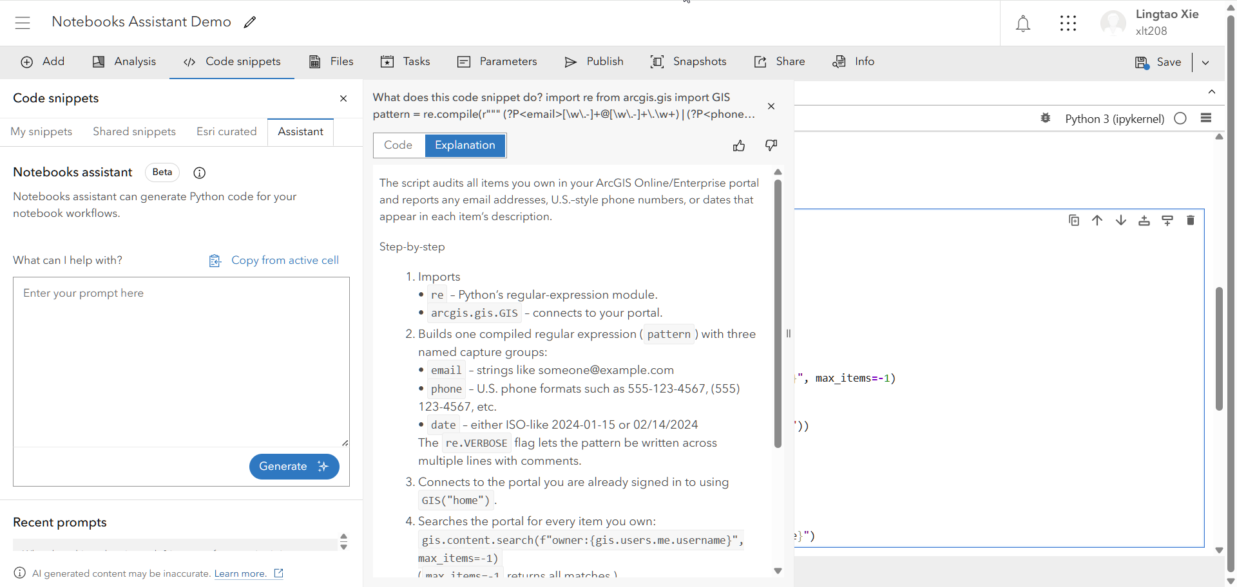Screen dimensions: 1237x587
Task: Edit notebook title with pencil icon
Action: point(250,23)
